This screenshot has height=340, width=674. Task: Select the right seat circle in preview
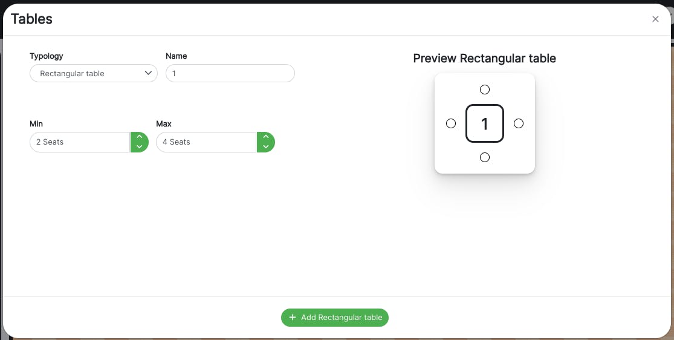pyautogui.click(x=519, y=123)
